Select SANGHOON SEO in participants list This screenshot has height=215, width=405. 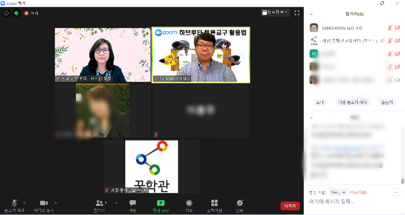click(355, 28)
